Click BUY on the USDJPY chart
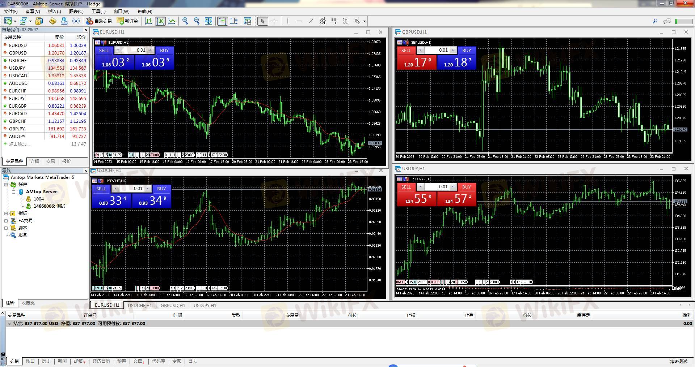This screenshot has height=367, width=695. [467, 187]
